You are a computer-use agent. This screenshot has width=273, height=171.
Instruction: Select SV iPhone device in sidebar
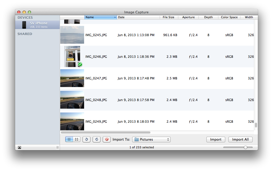tap(37, 25)
